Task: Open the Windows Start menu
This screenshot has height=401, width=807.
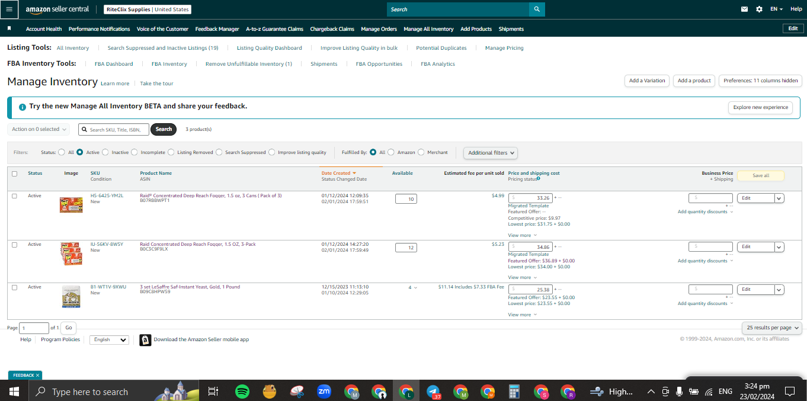Action: (x=14, y=392)
